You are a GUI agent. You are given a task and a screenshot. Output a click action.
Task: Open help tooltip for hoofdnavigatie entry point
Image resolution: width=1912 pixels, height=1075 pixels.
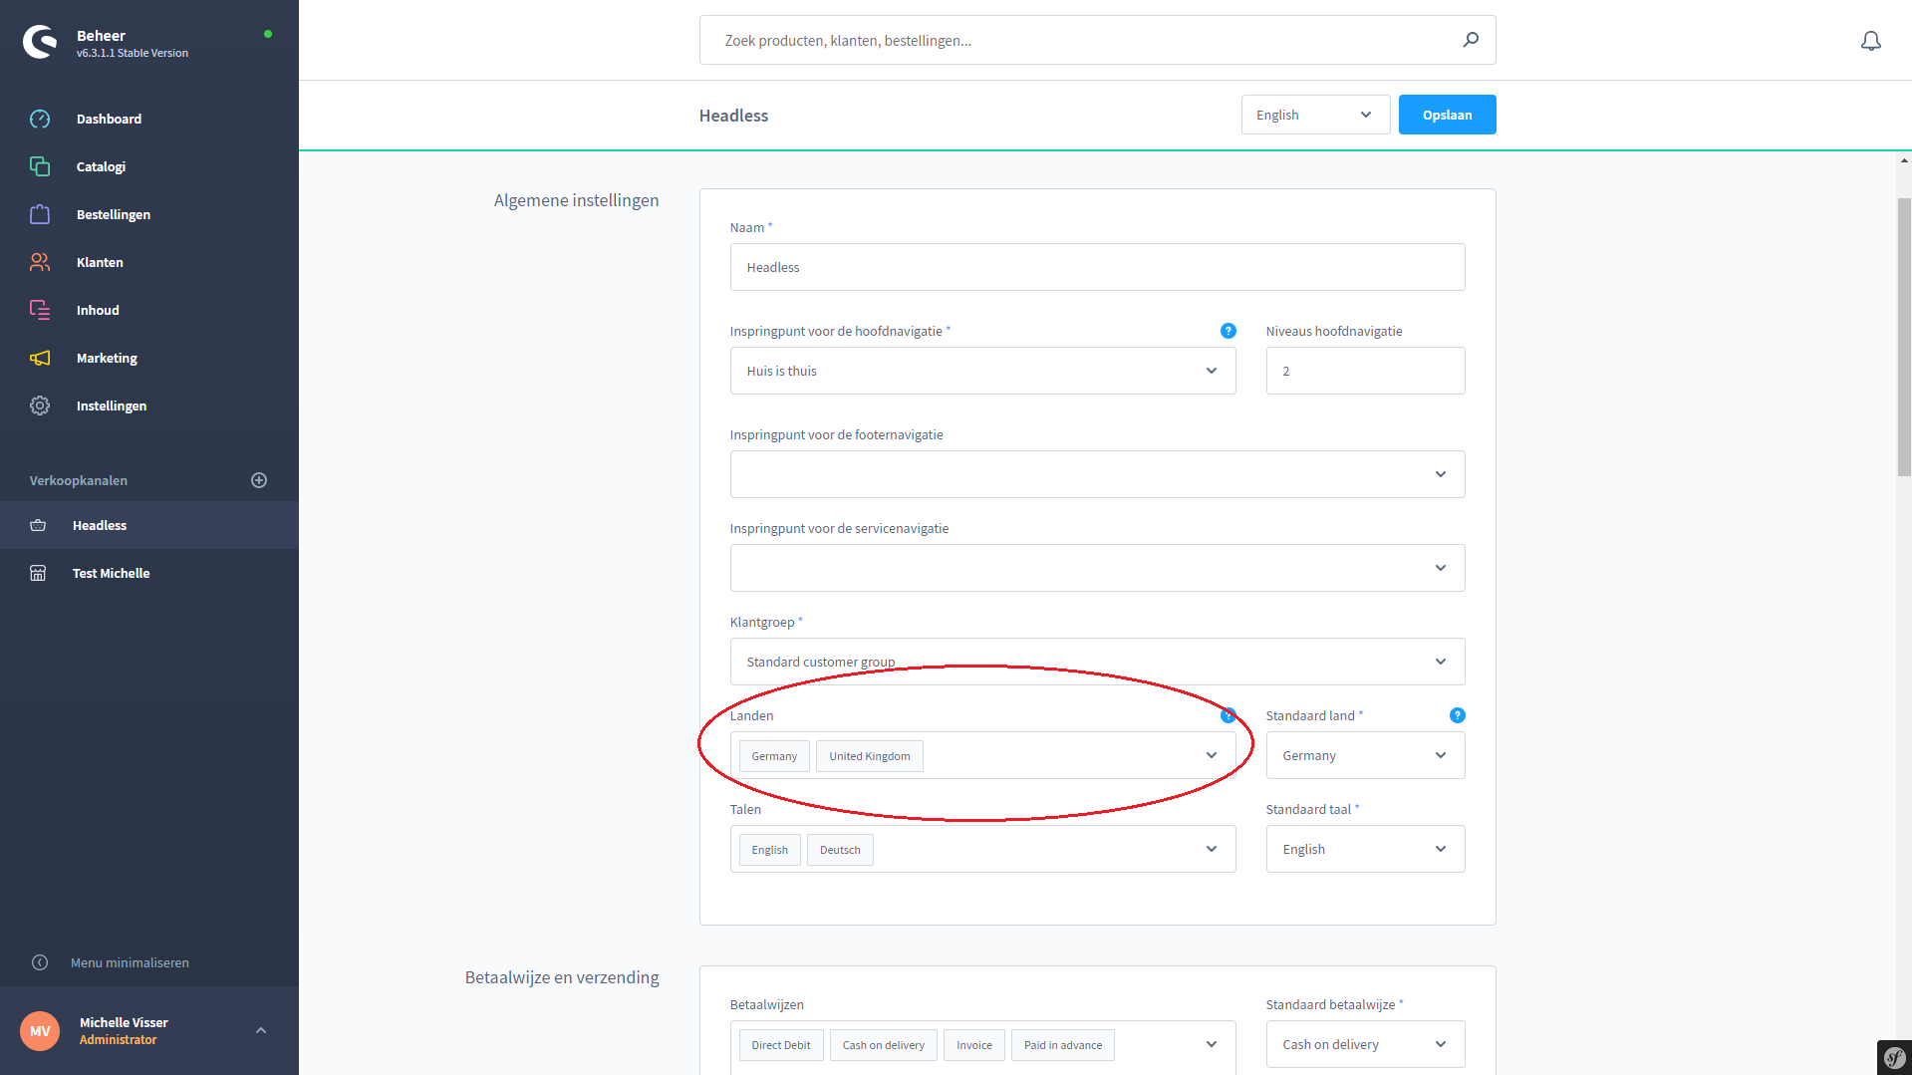(1228, 331)
